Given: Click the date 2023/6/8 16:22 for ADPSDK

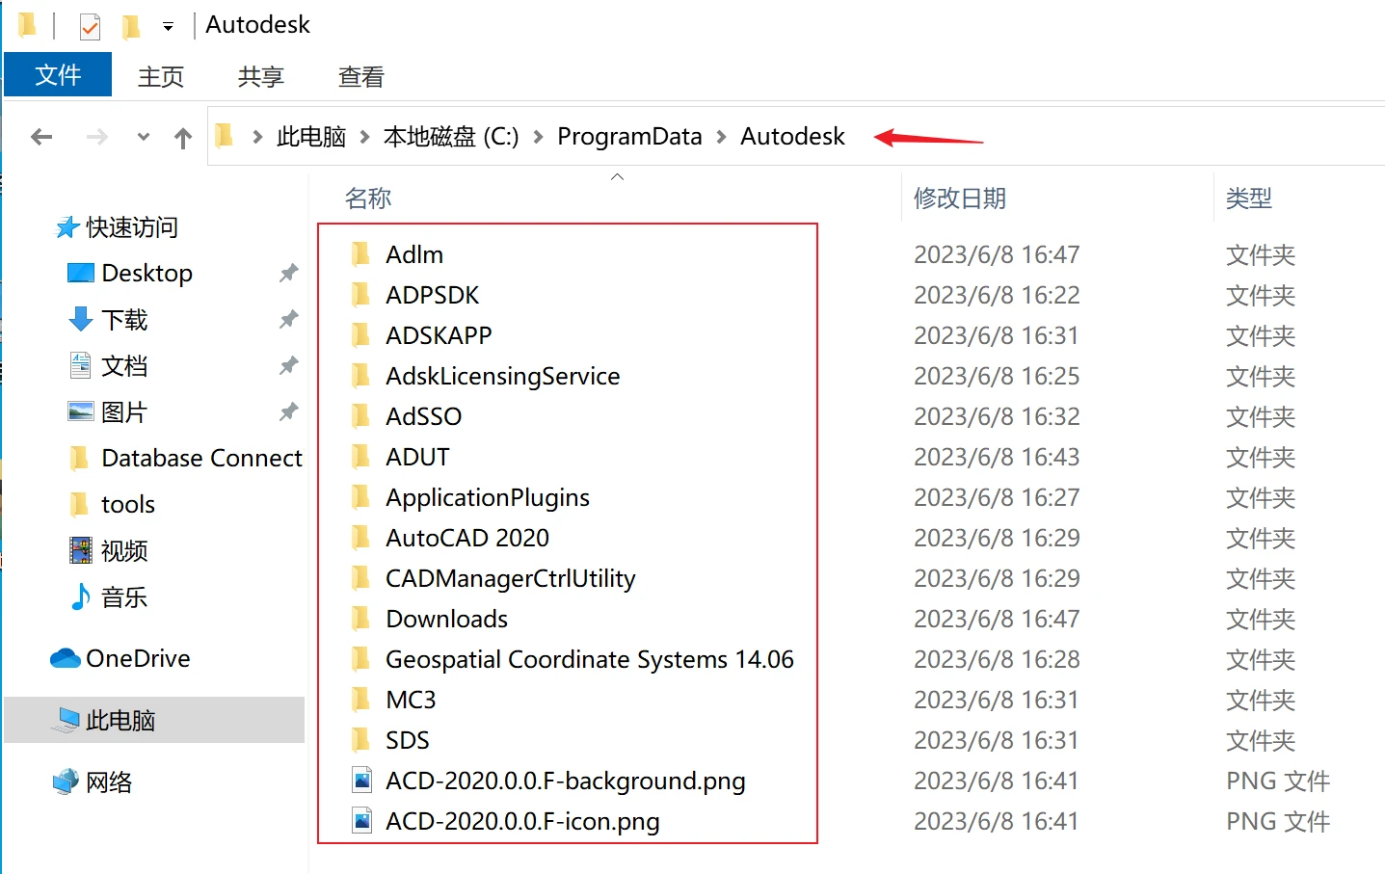Looking at the screenshot, I should point(997,295).
